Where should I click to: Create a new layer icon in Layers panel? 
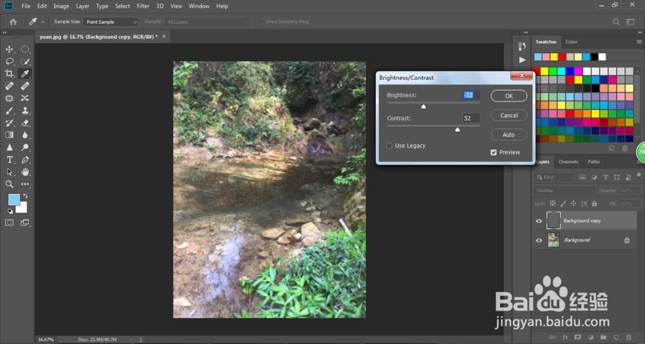click(x=616, y=337)
